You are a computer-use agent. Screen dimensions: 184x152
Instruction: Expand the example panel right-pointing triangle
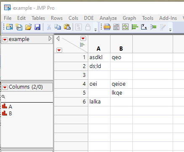point(50,38)
